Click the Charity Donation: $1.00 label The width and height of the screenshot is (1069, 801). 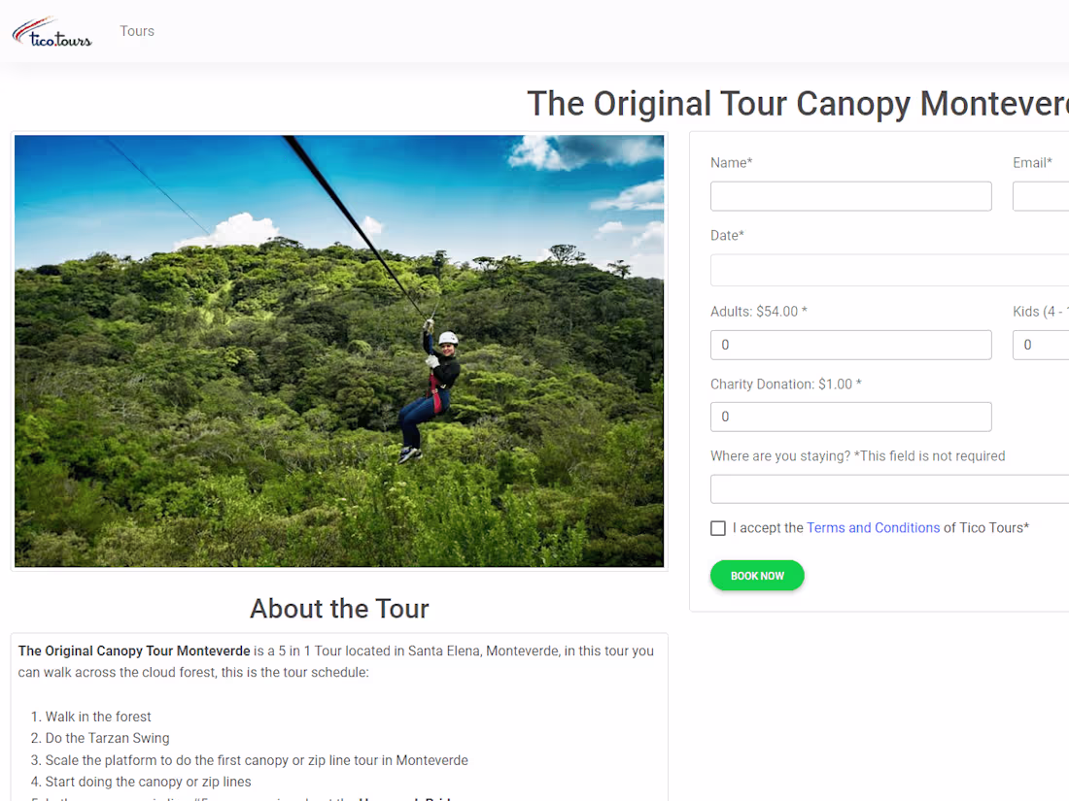tap(786, 384)
